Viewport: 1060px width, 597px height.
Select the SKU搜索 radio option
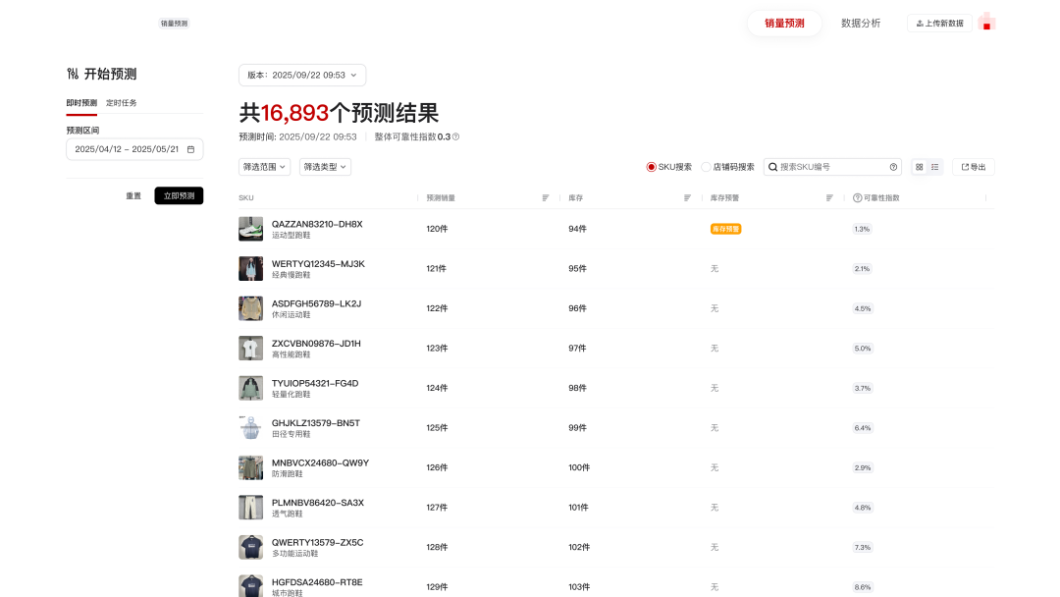650,167
